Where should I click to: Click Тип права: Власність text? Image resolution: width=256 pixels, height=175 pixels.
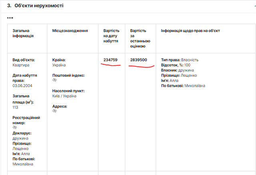pos(180,60)
